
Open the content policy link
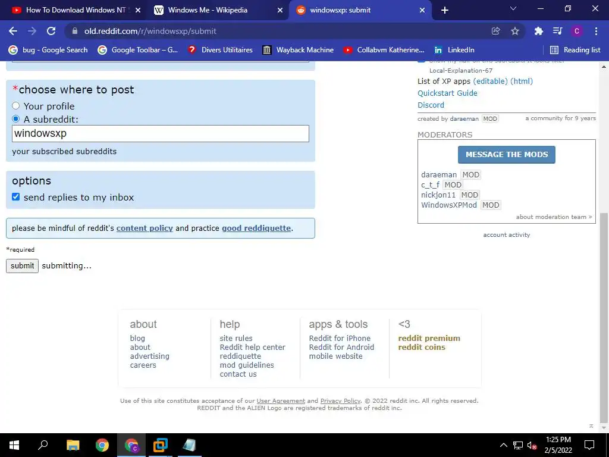coord(145,228)
